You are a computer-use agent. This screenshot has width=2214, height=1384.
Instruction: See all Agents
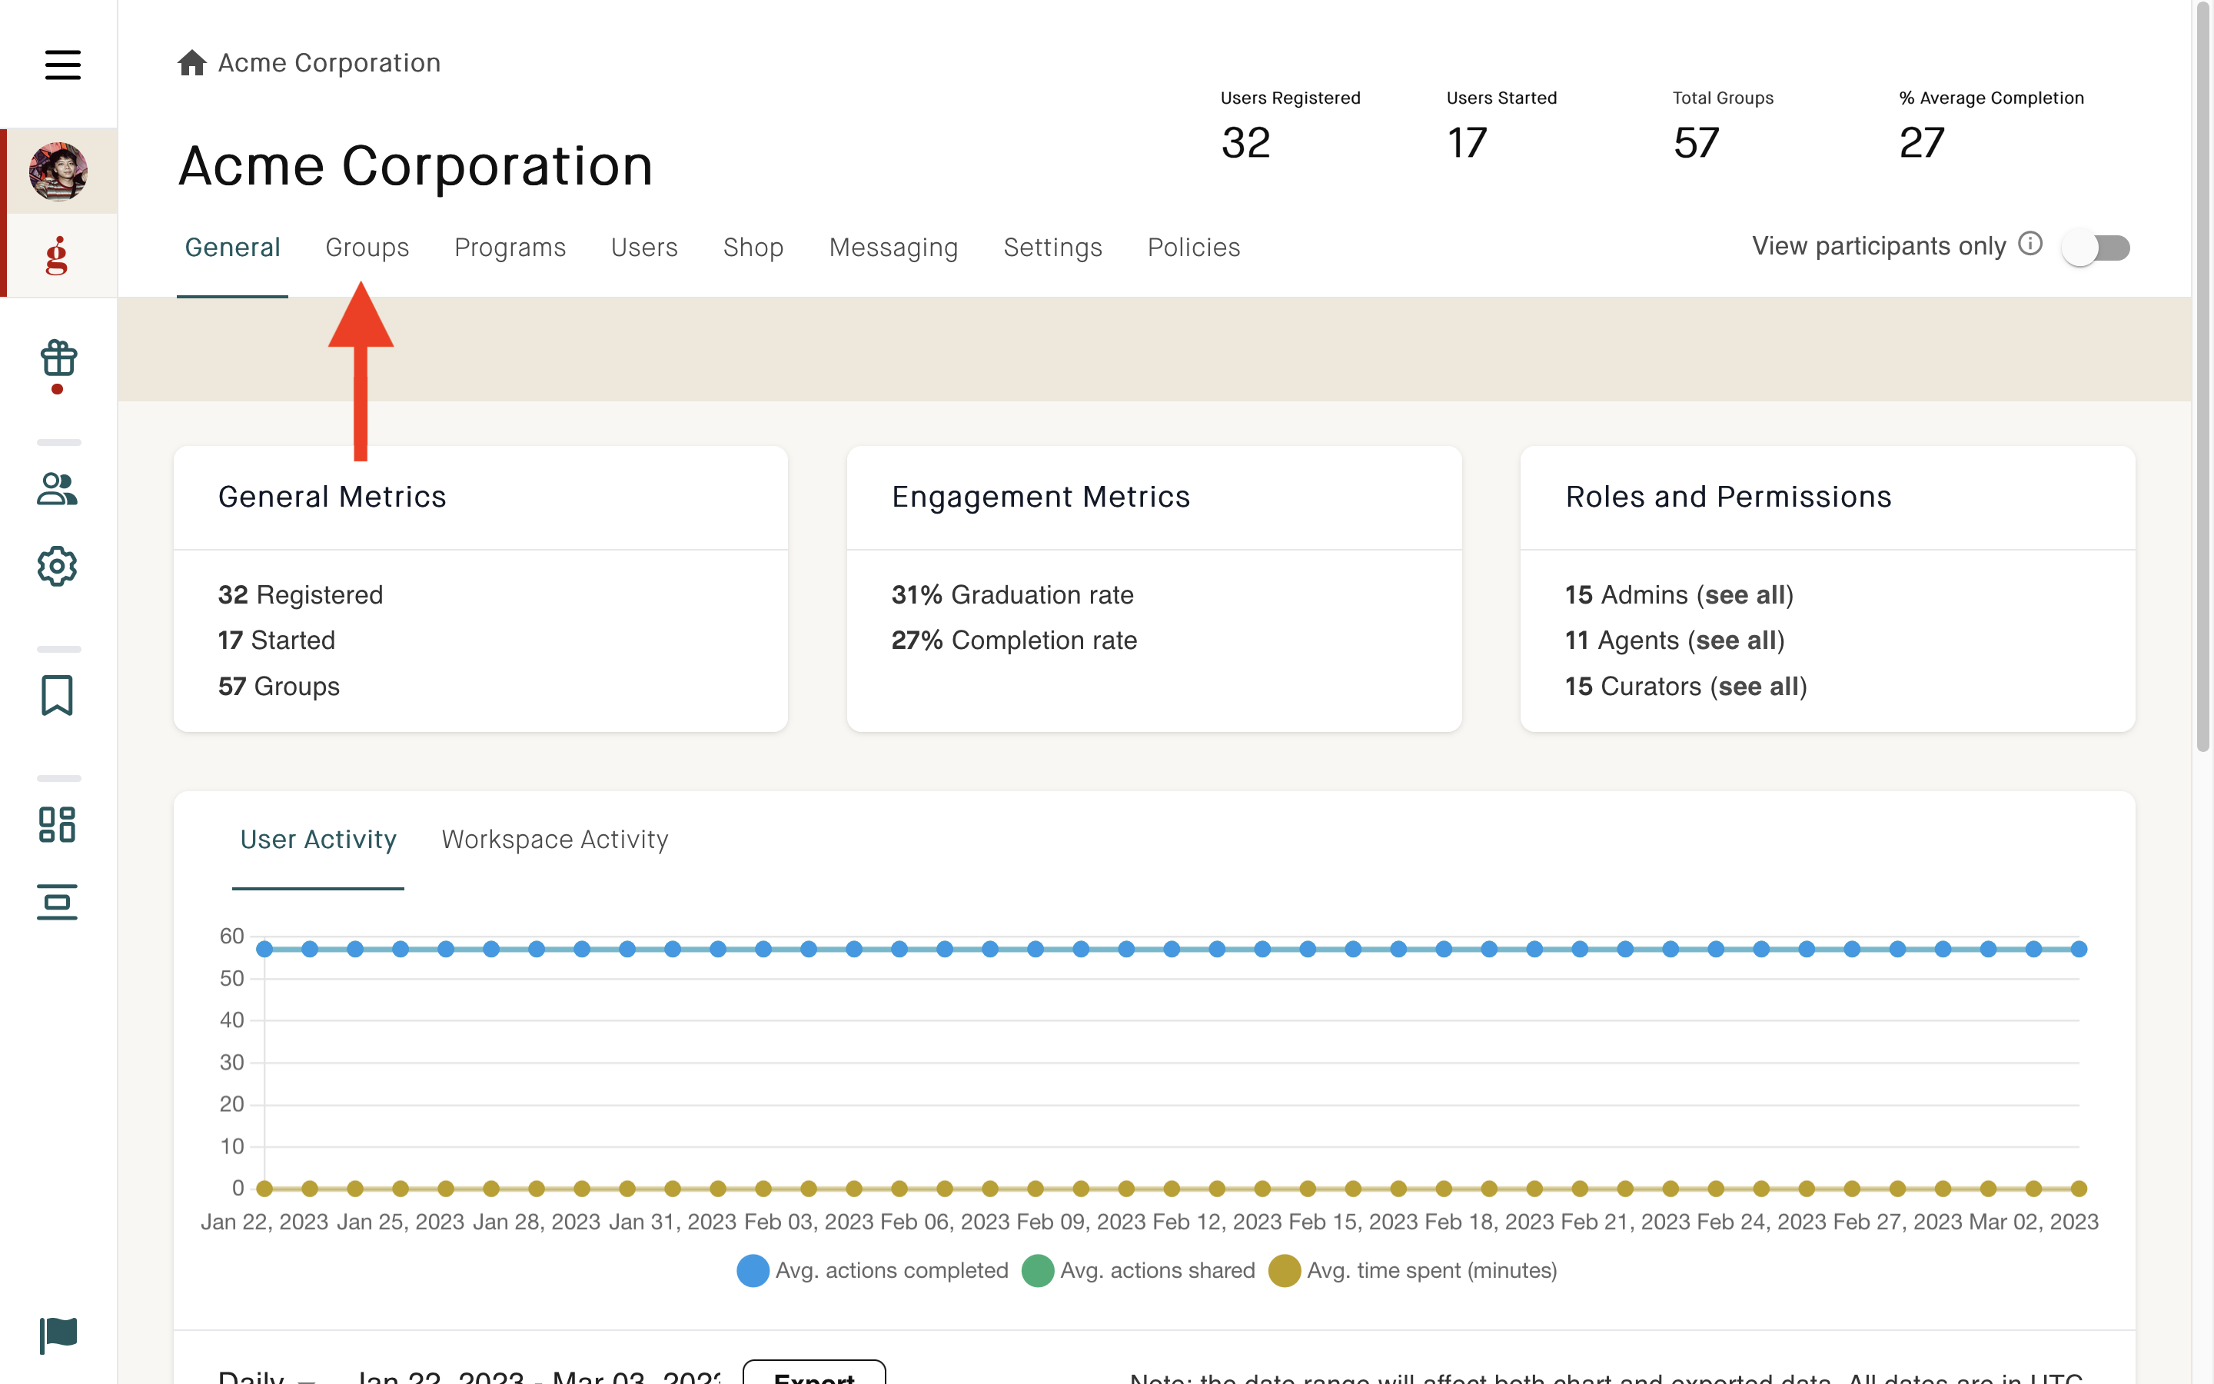pos(1737,640)
